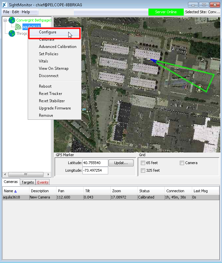Click the Server Online status indicator
This screenshot has height=263, width=222.
point(166,12)
